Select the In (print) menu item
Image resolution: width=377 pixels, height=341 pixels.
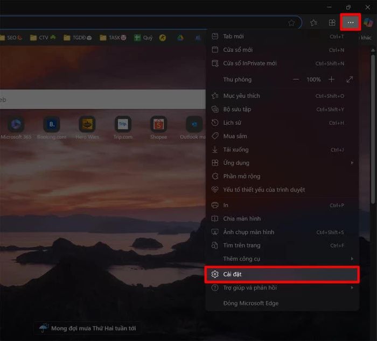(x=282, y=205)
